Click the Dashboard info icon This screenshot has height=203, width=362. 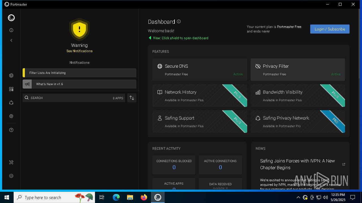179,21
